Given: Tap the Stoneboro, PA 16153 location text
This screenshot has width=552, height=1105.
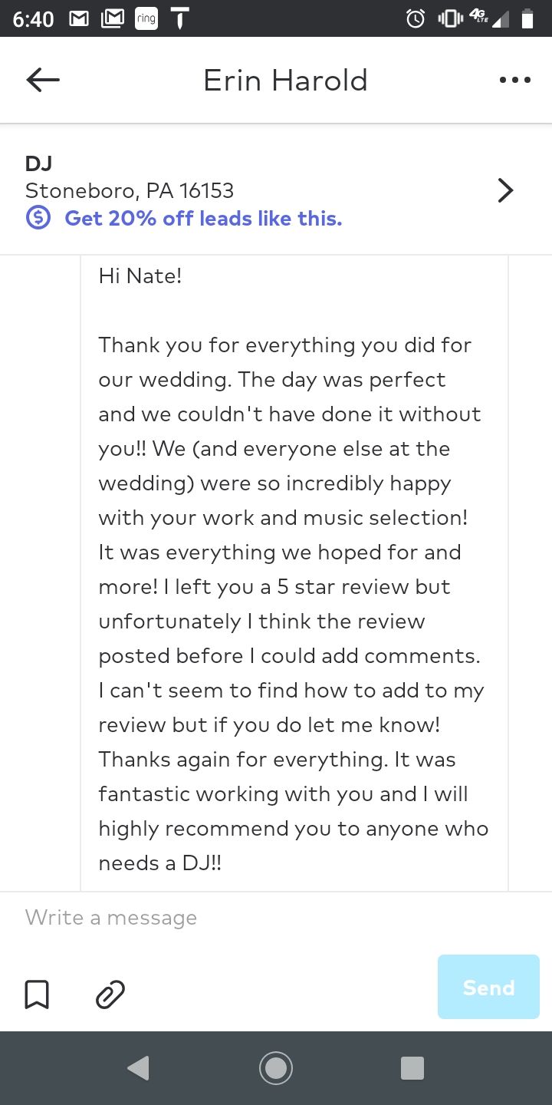Looking at the screenshot, I should point(130,190).
